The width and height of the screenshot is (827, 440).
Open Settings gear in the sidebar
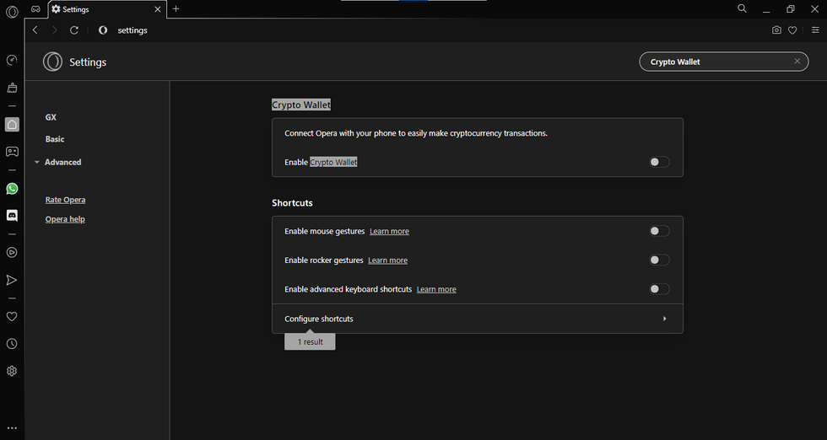(x=12, y=371)
